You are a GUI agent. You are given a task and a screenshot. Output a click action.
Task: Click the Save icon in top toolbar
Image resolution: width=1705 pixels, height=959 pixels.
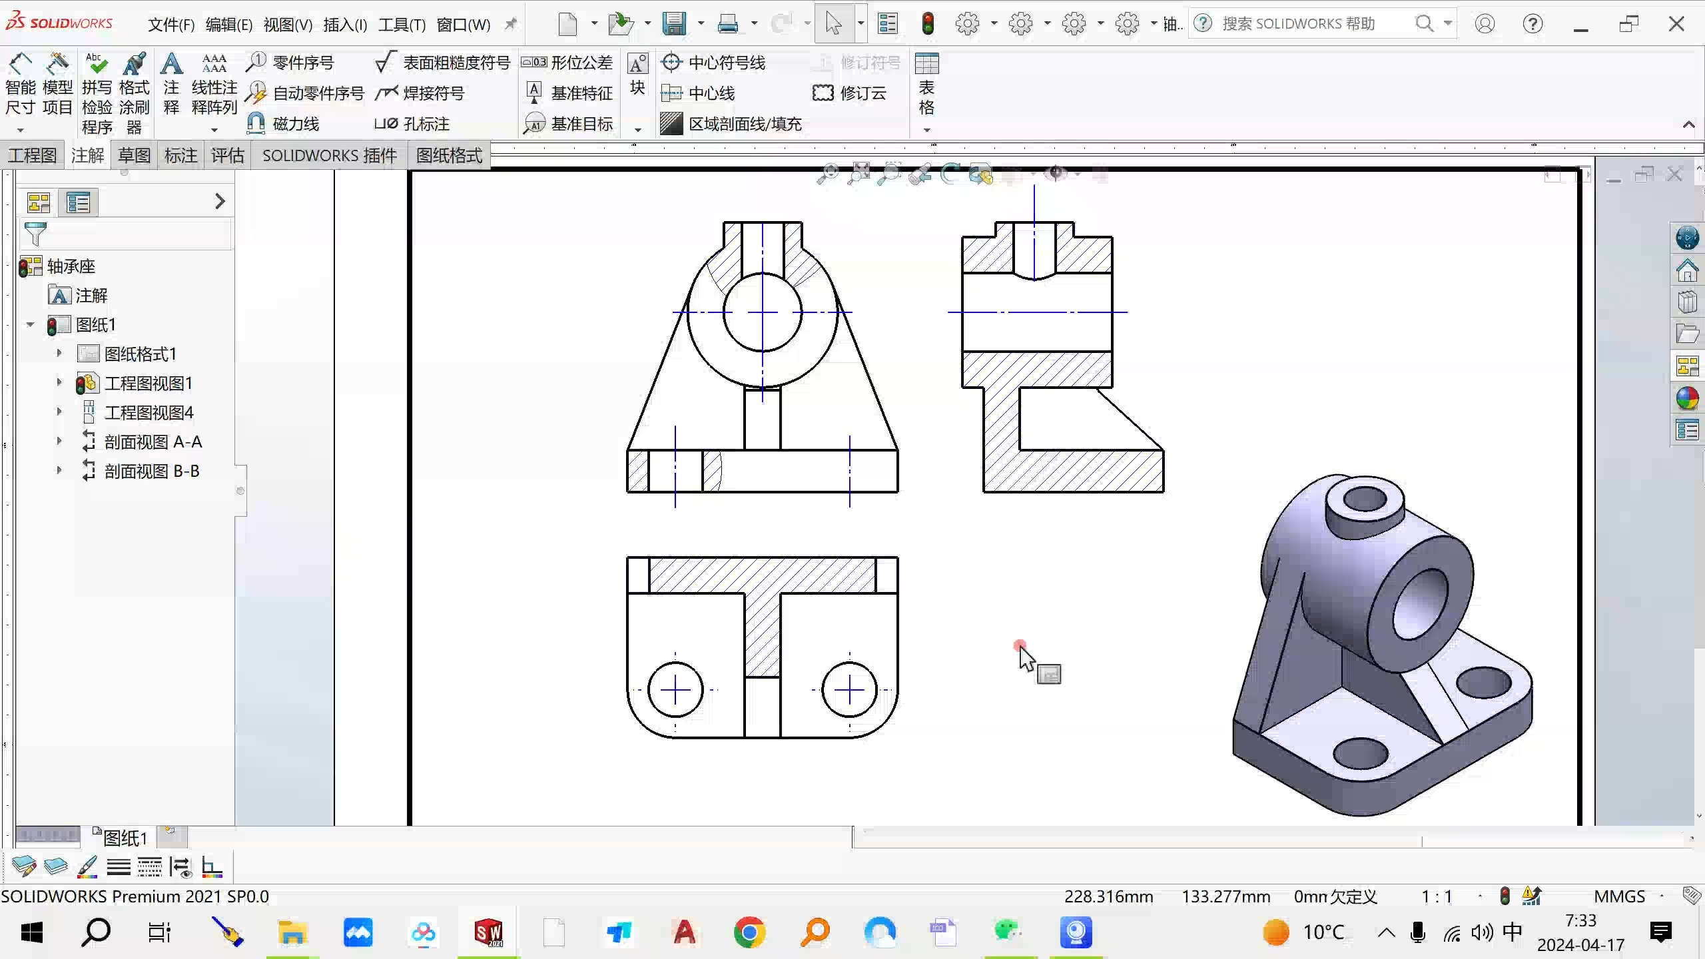point(674,24)
